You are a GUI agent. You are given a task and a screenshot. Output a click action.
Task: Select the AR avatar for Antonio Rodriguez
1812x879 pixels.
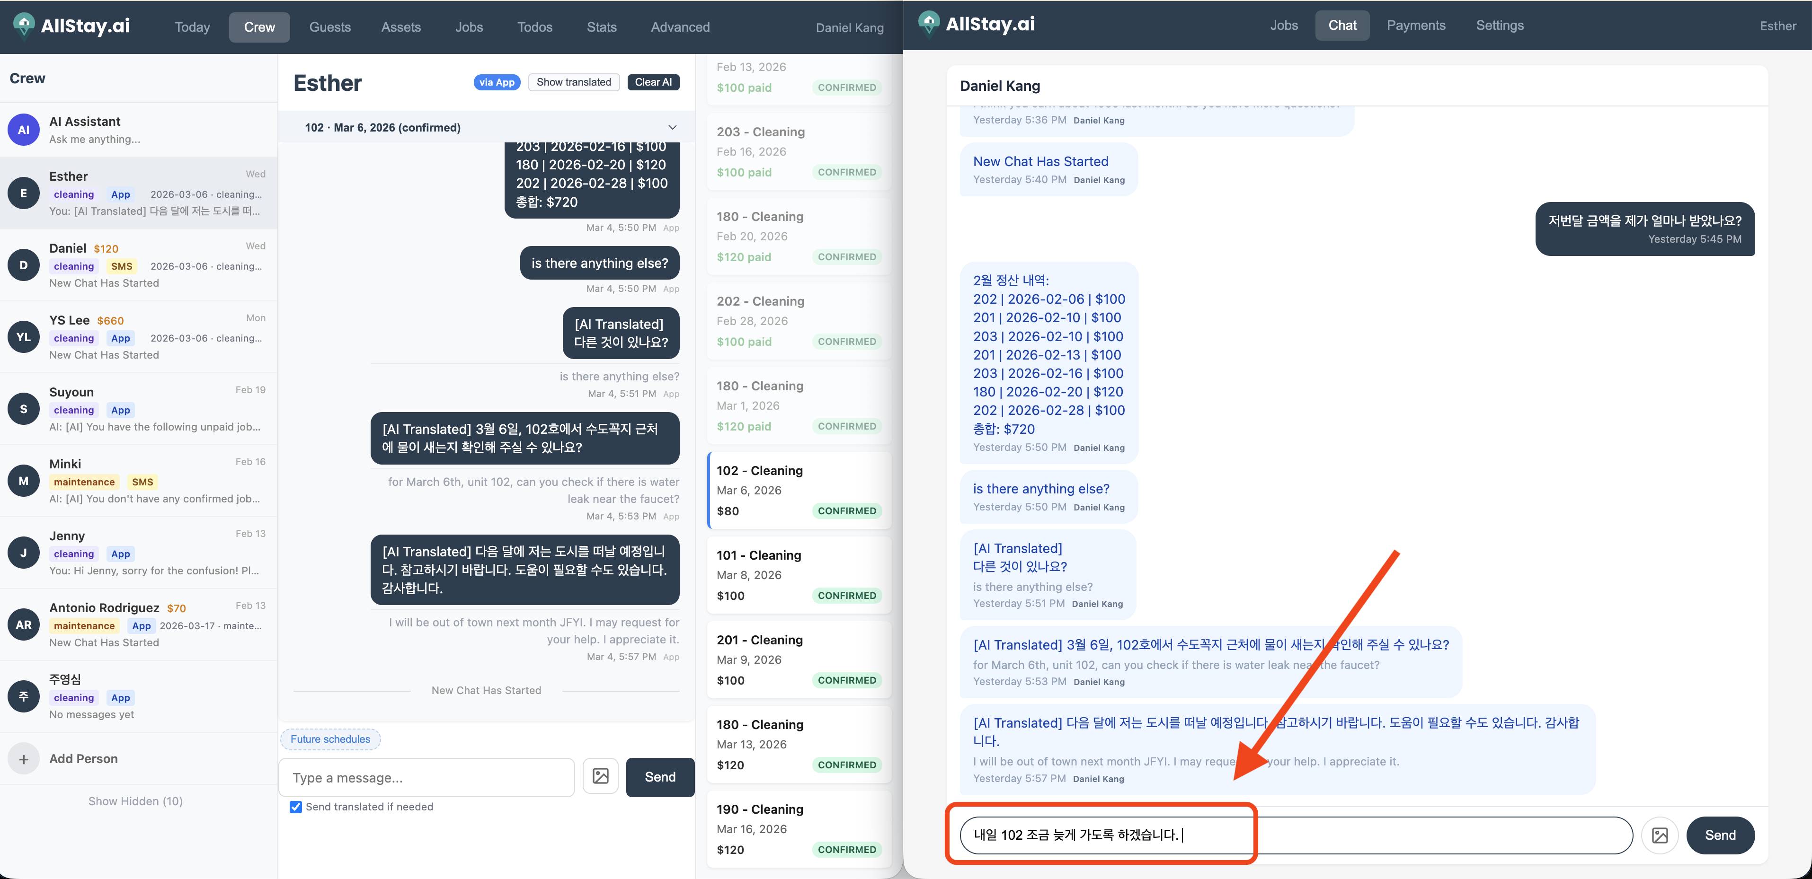[x=23, y=624]
